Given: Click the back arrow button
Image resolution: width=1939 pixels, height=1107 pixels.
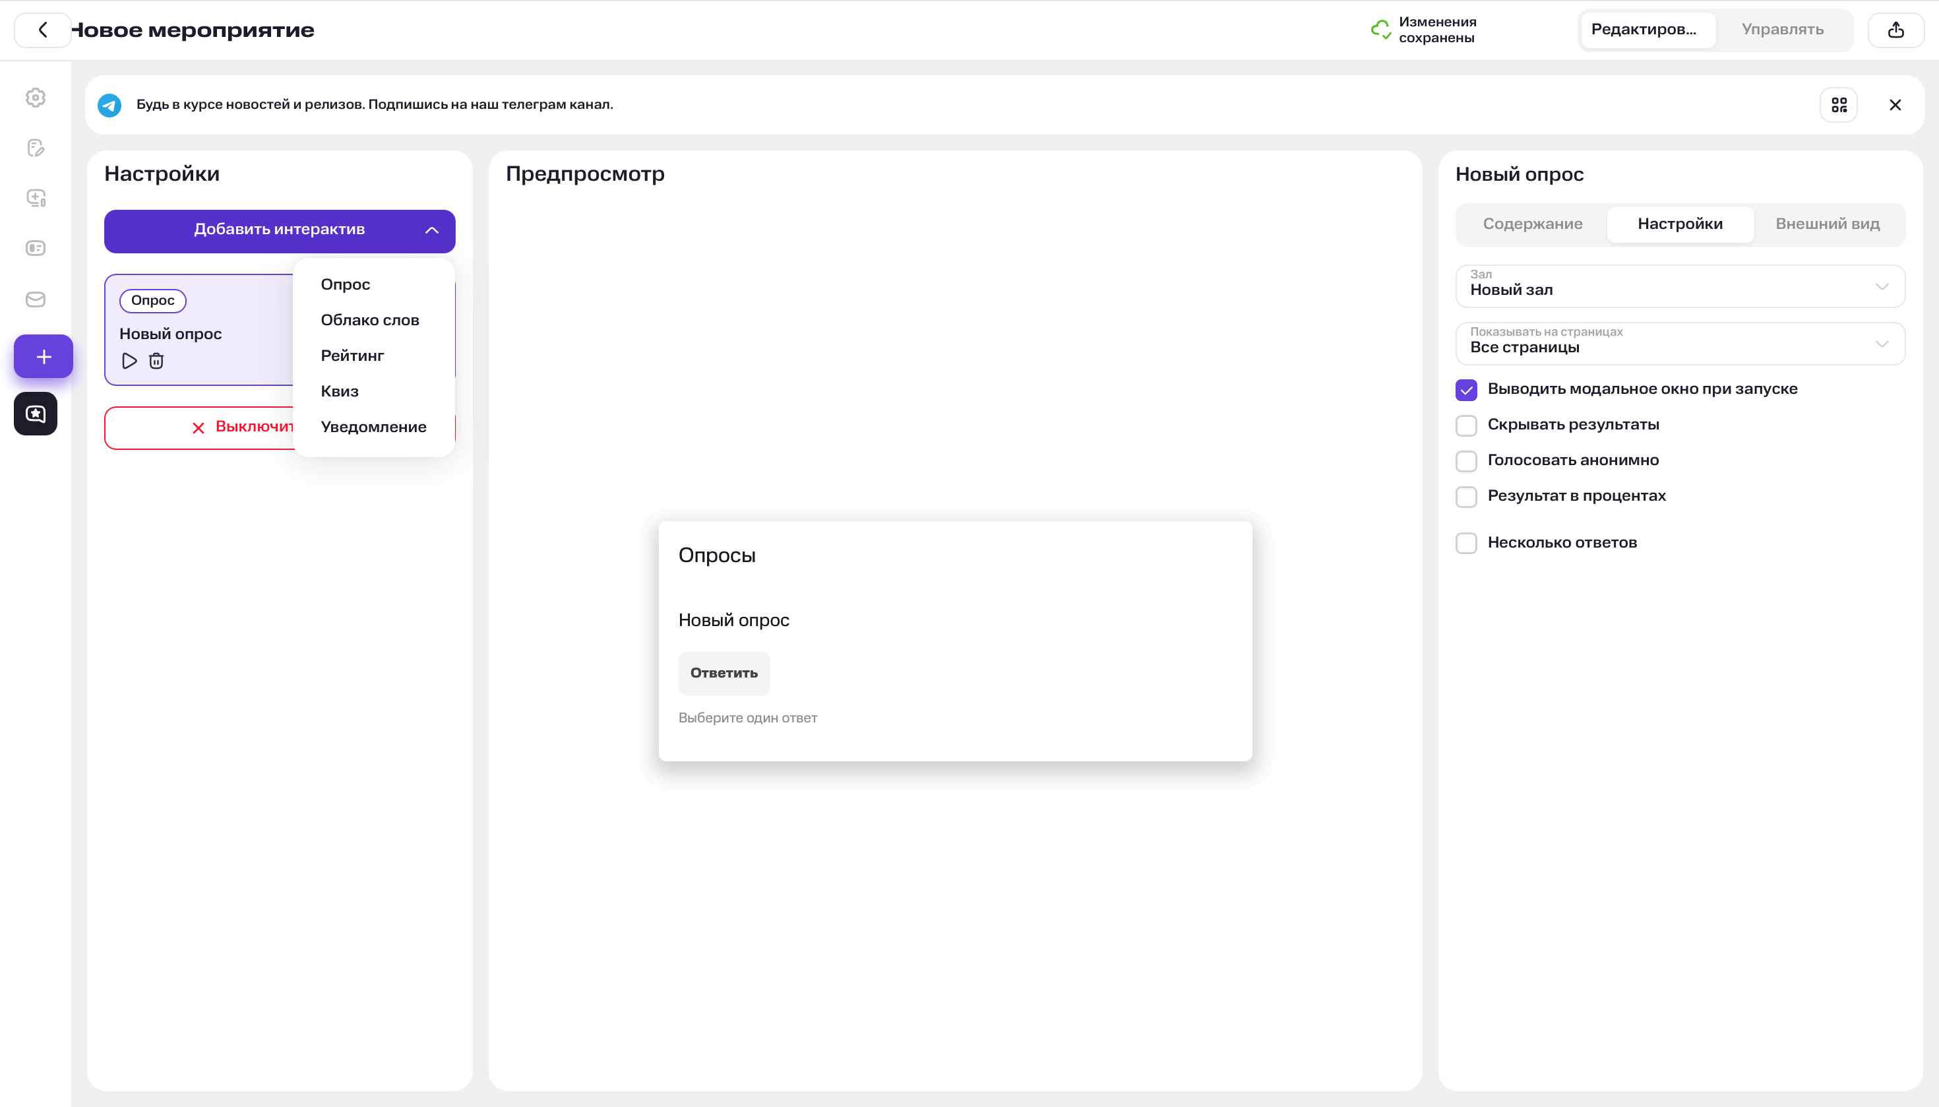Looking at the screenshot, I should [43, 30].
